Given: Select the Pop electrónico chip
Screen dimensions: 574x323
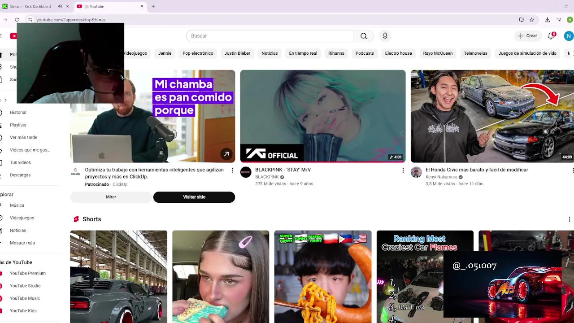Looking at the screenshot, I should pos(198,53).
